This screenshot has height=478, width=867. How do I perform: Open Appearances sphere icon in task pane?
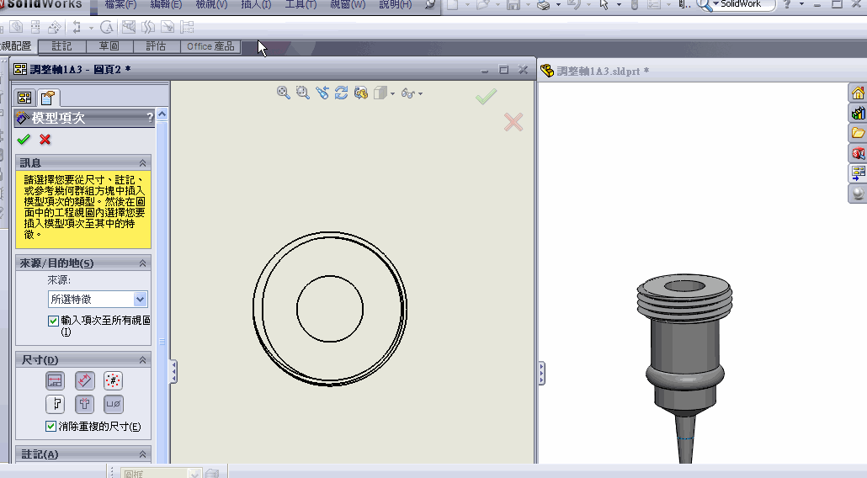[x=858, y=194]
